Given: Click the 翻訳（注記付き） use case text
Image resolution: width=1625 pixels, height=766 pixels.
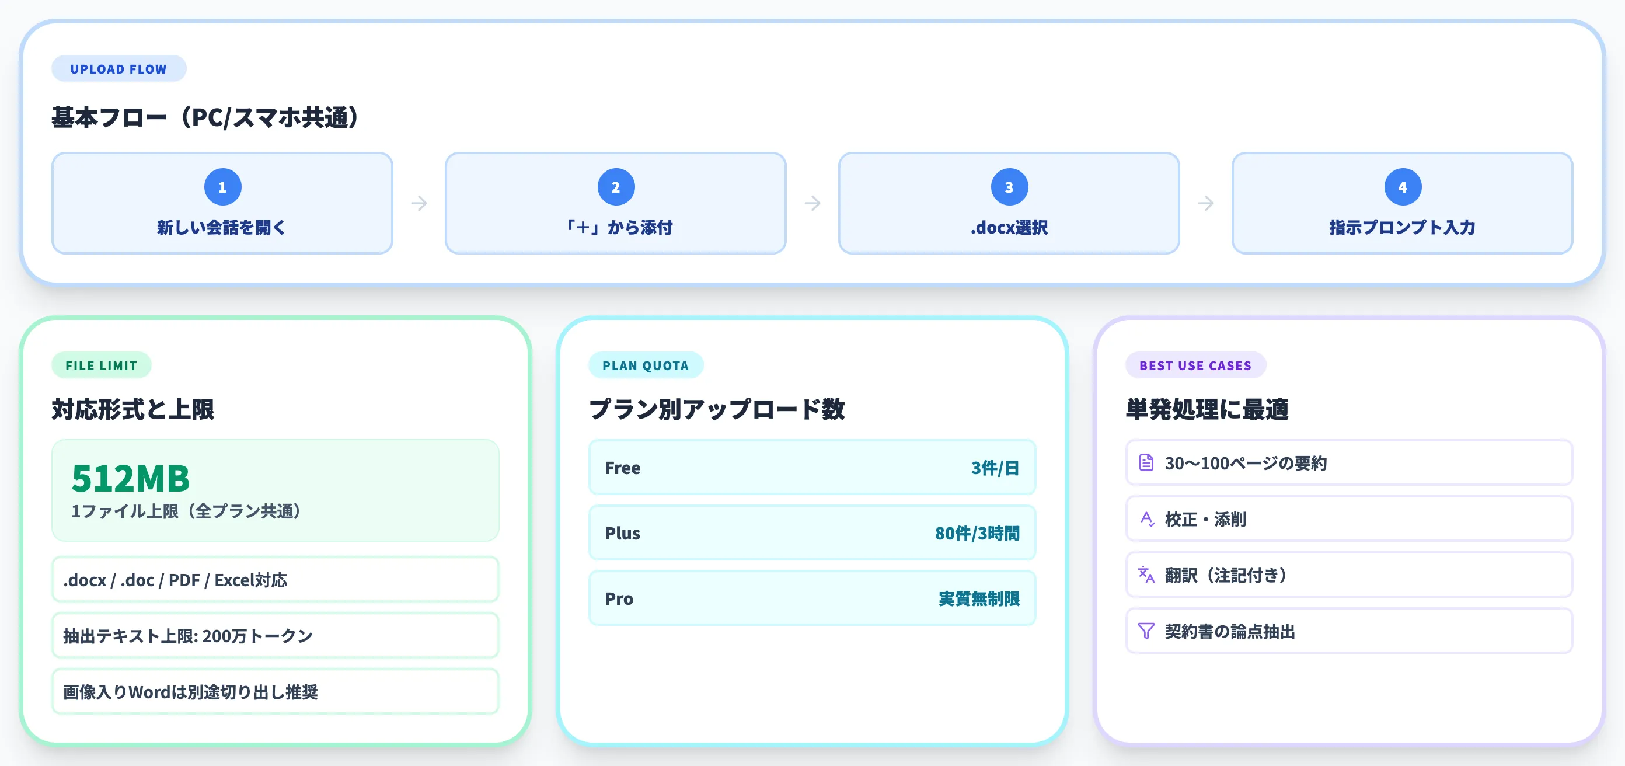Looking at the screenshot, I should (1226, 576).
